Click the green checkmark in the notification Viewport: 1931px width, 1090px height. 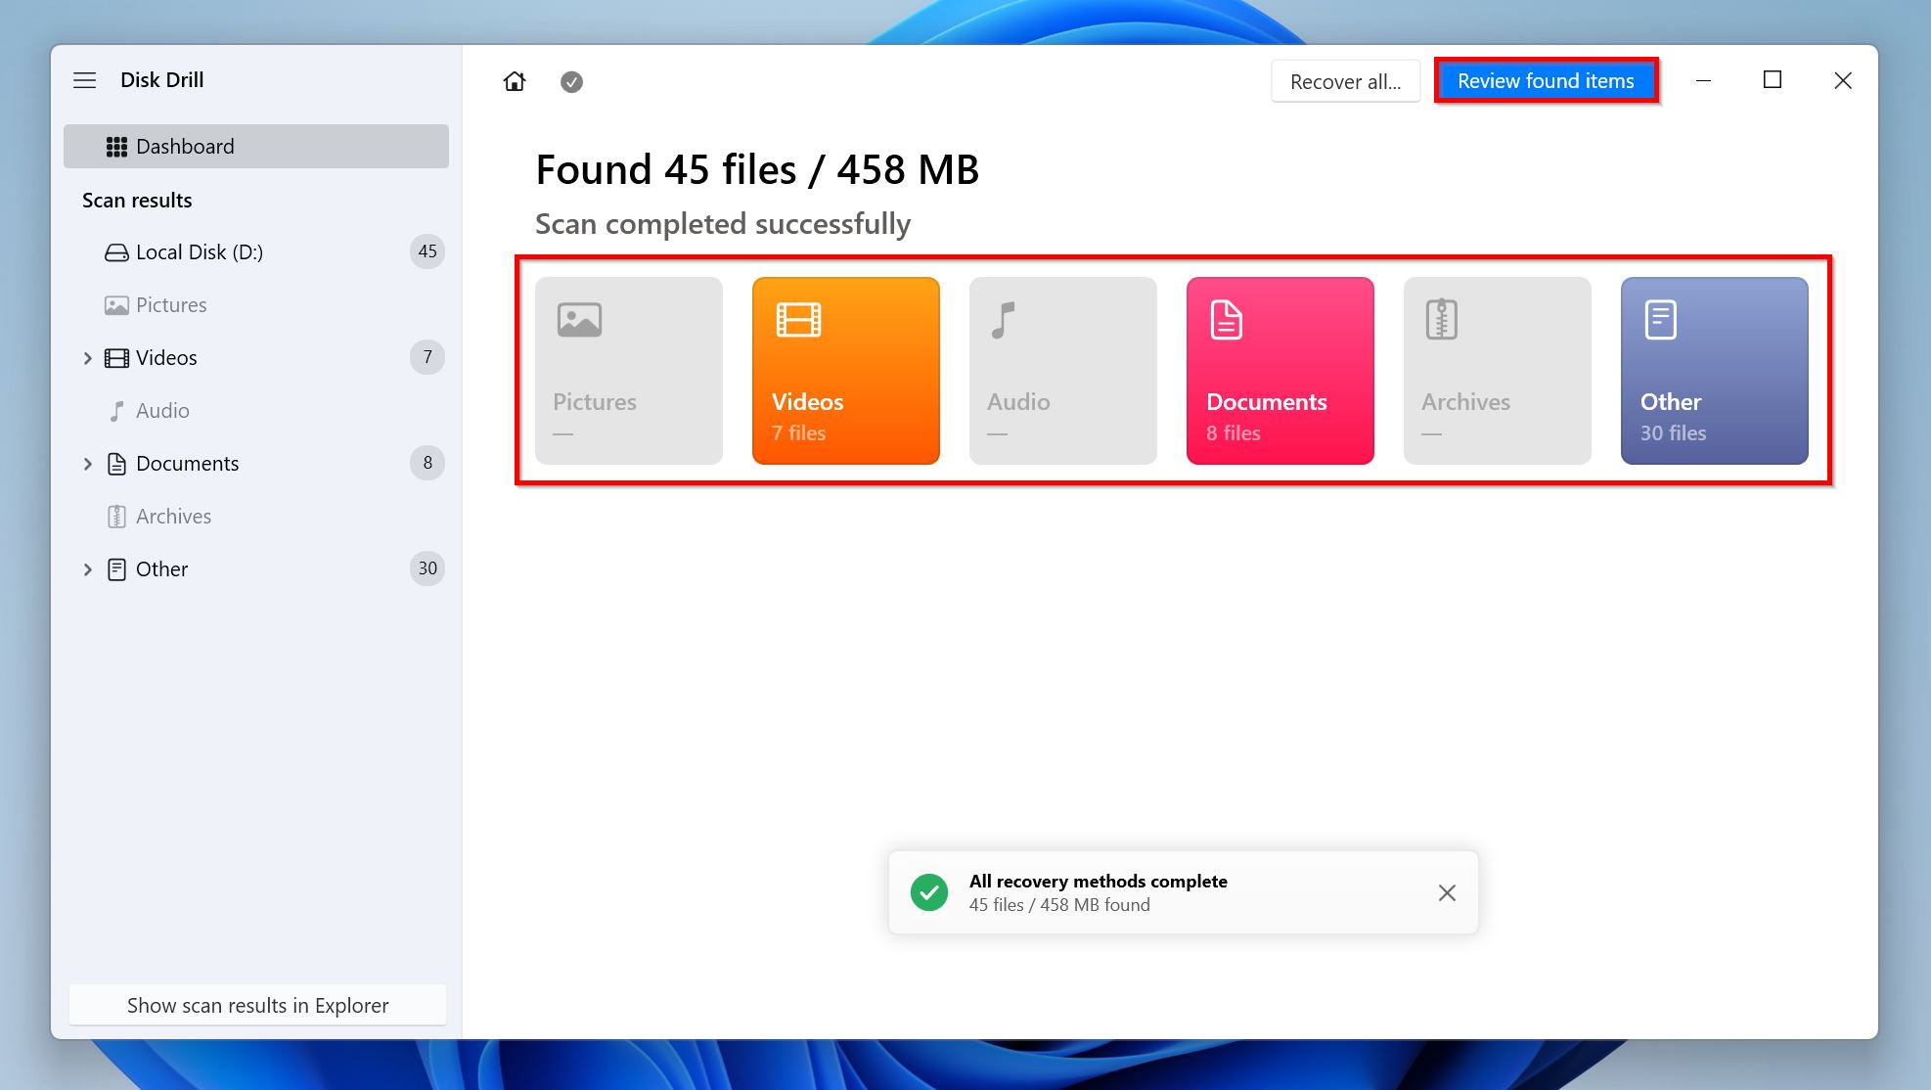pos(929,891)
